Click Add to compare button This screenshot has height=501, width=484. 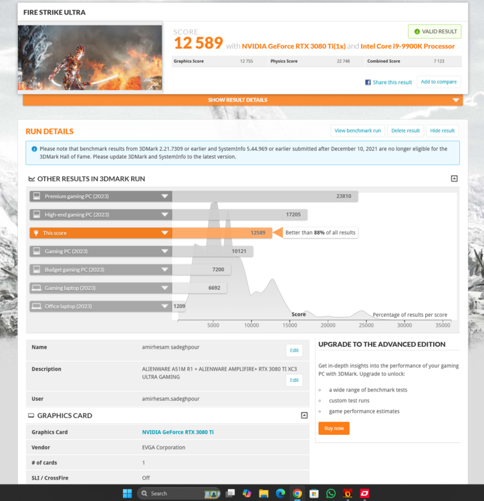pyautogui.click(x=439, y=81)
